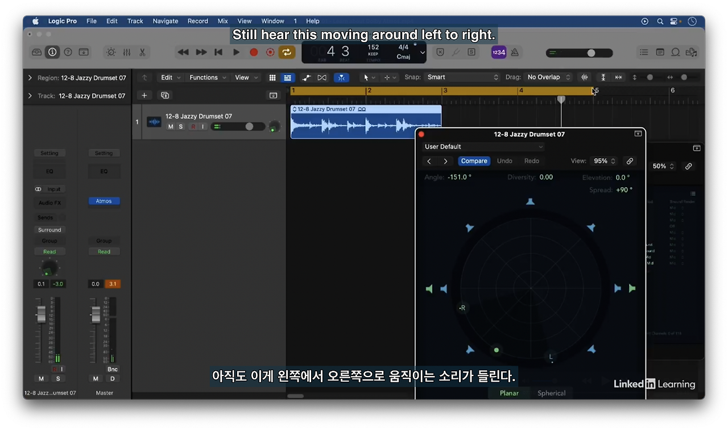Toggle the blue Catch playhead icon
The image size is (728, 430).
pyautogui.click(x=342, y=77)
